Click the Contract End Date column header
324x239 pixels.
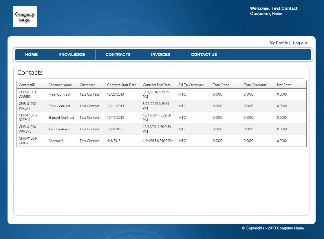(157, 85)
